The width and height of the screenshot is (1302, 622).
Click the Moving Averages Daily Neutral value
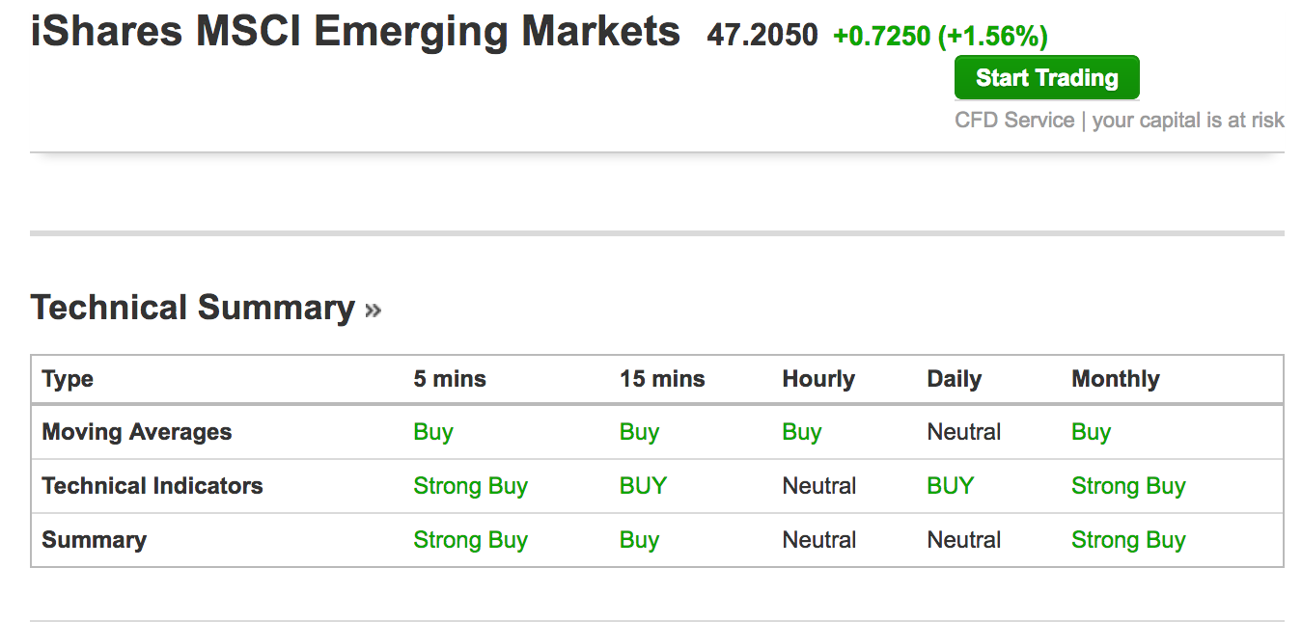tap(964, 432)
